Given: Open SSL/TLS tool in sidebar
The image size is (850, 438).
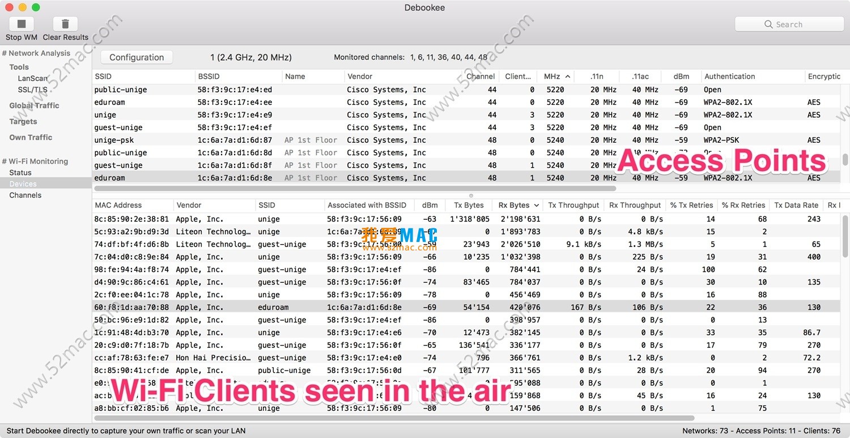Looking at the screenshot, I should tap(33, 90).
